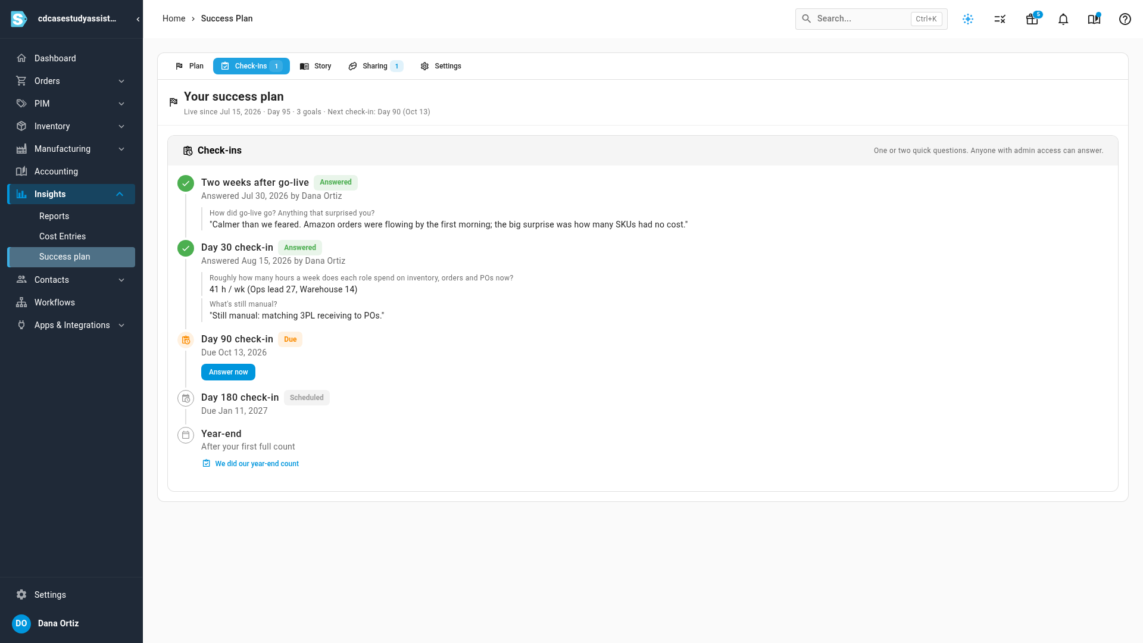Expand the Orders menu chevron

121,81
